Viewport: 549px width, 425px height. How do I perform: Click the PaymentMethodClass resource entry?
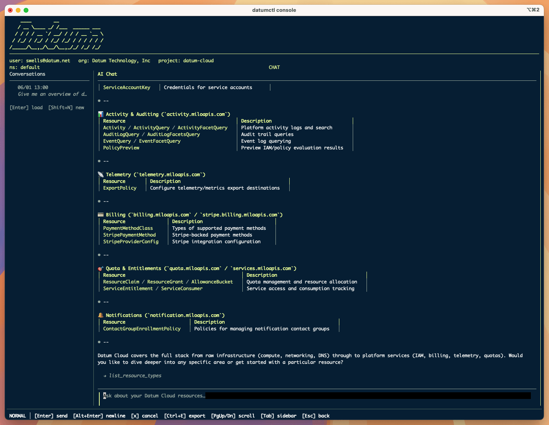128,228
